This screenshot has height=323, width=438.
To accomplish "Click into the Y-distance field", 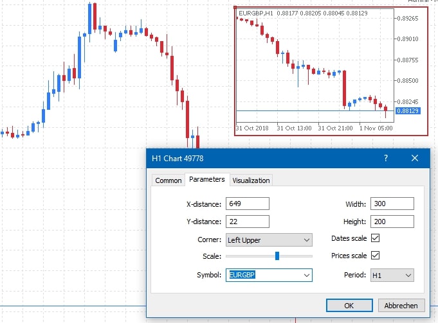I will 247,222.
